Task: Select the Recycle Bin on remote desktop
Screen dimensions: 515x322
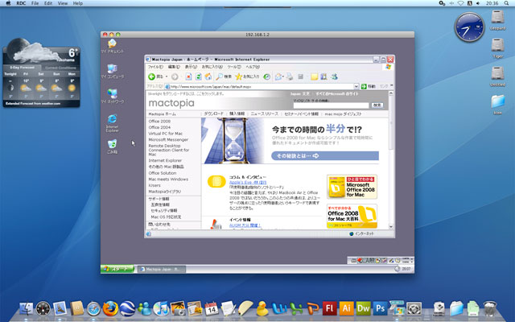Action: point(113,147)
